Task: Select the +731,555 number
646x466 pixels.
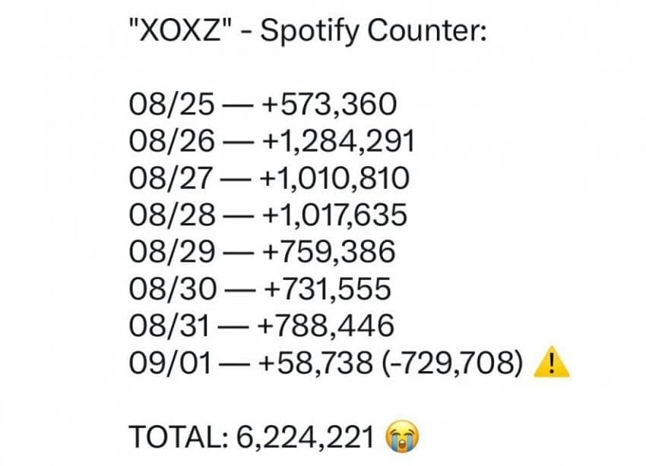Action: [x=327, y=289]
